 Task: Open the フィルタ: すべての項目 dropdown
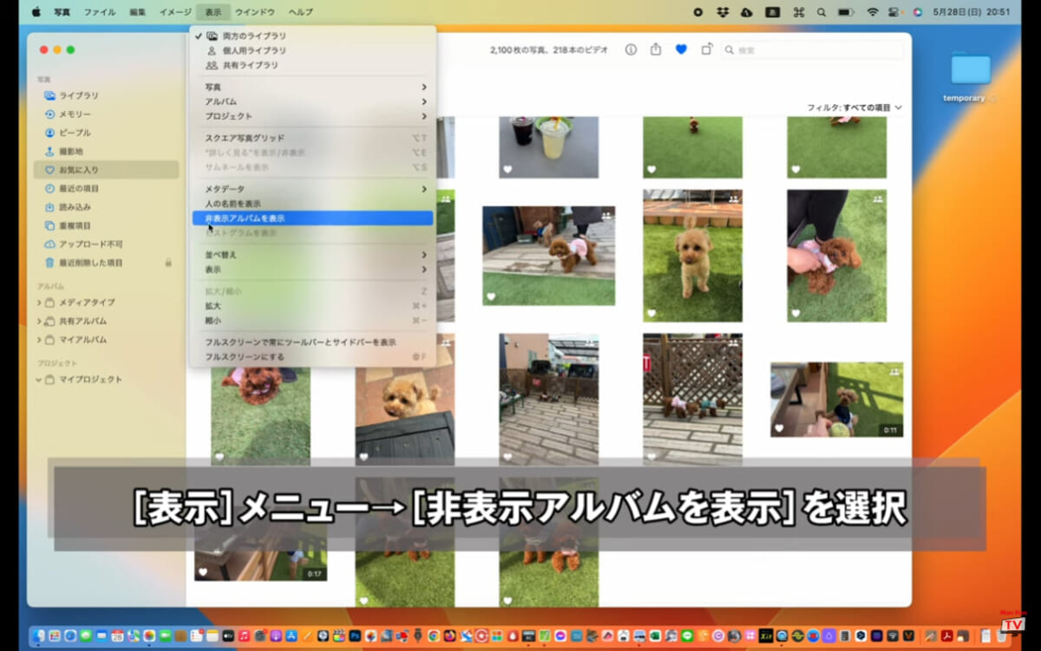point(854,107)
